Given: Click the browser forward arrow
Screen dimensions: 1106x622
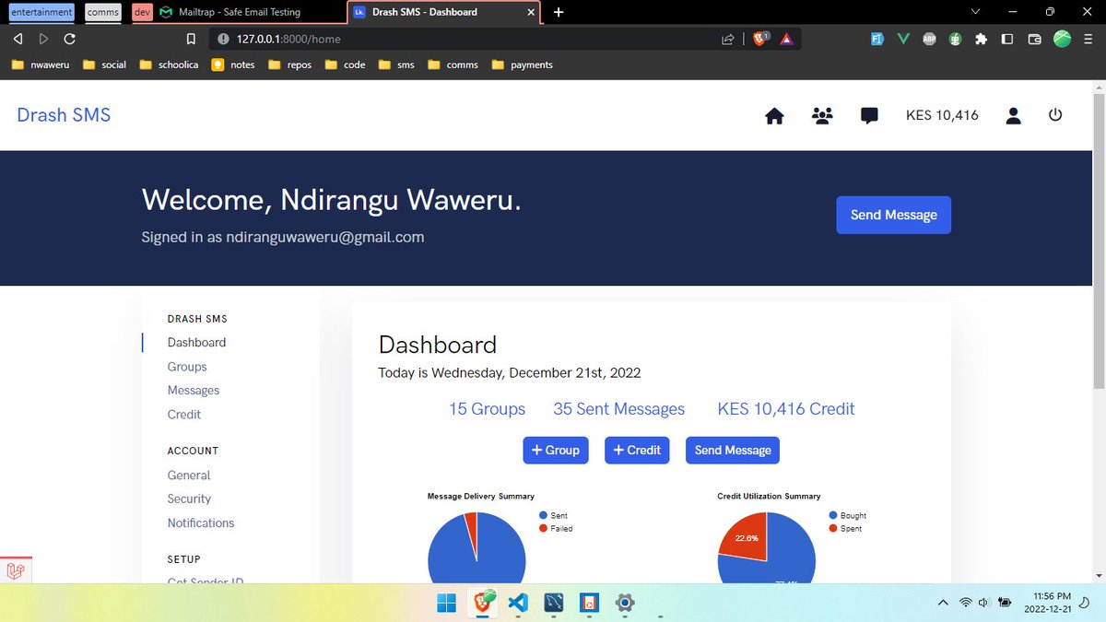Looking at the screenshot, I should point(43,39).
